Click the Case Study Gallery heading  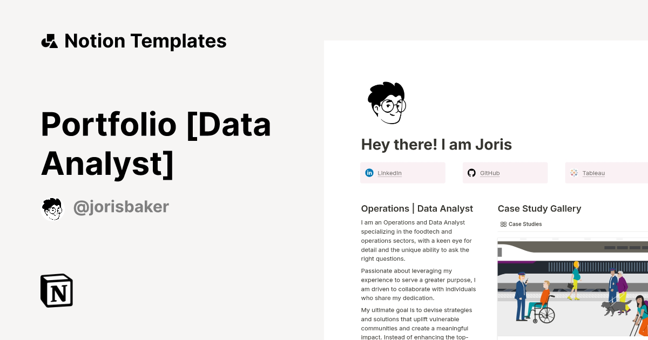539,208
